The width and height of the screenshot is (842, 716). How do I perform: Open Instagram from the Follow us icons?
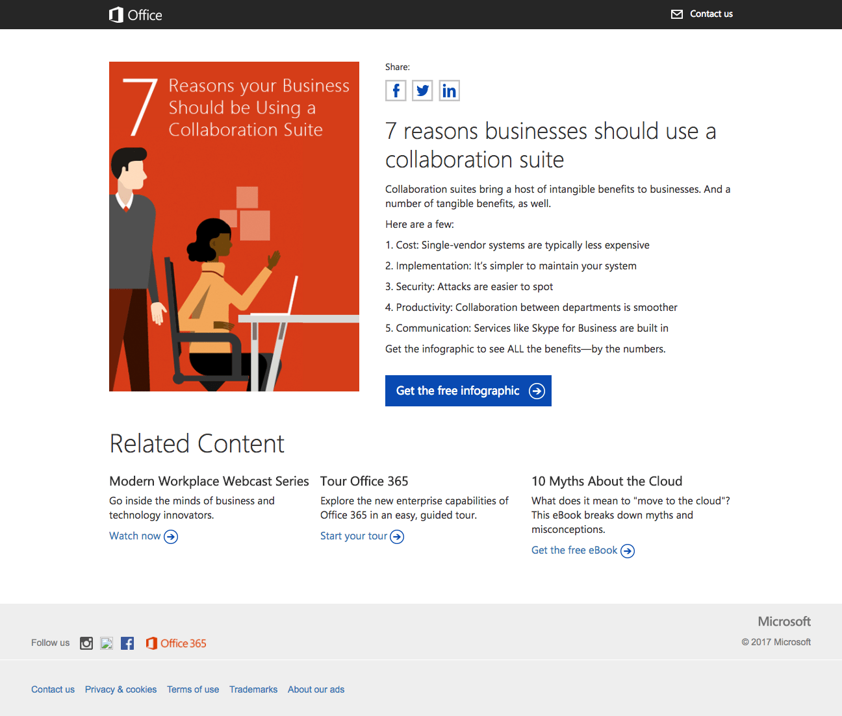[x=86, y=643]
